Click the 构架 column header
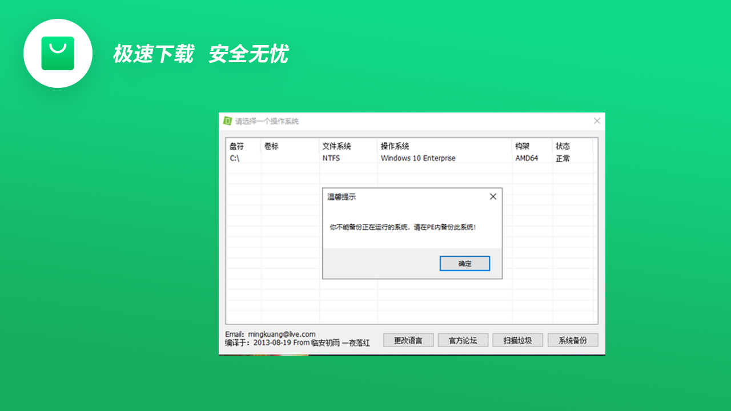Image resolution: width=731 pixels, height=411 pixels. [521, 146]
